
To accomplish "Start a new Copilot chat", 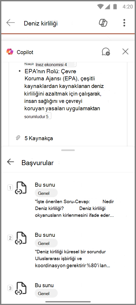I will pos(106,52).
